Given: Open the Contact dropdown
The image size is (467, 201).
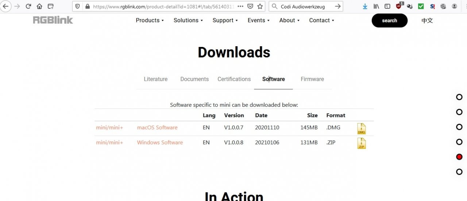Looking at the screenshot, I should coord(321,20).
